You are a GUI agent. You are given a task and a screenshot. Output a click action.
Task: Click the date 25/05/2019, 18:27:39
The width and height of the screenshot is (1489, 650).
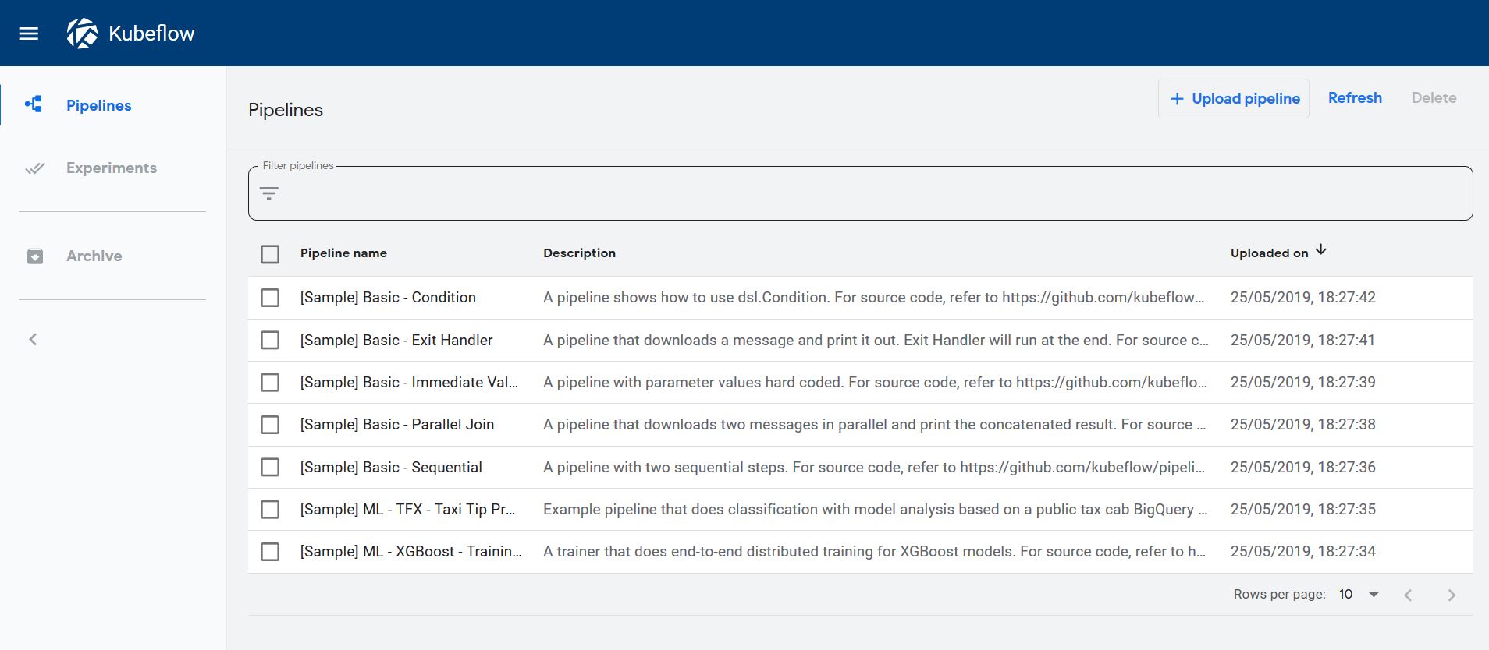point(1303,383)
